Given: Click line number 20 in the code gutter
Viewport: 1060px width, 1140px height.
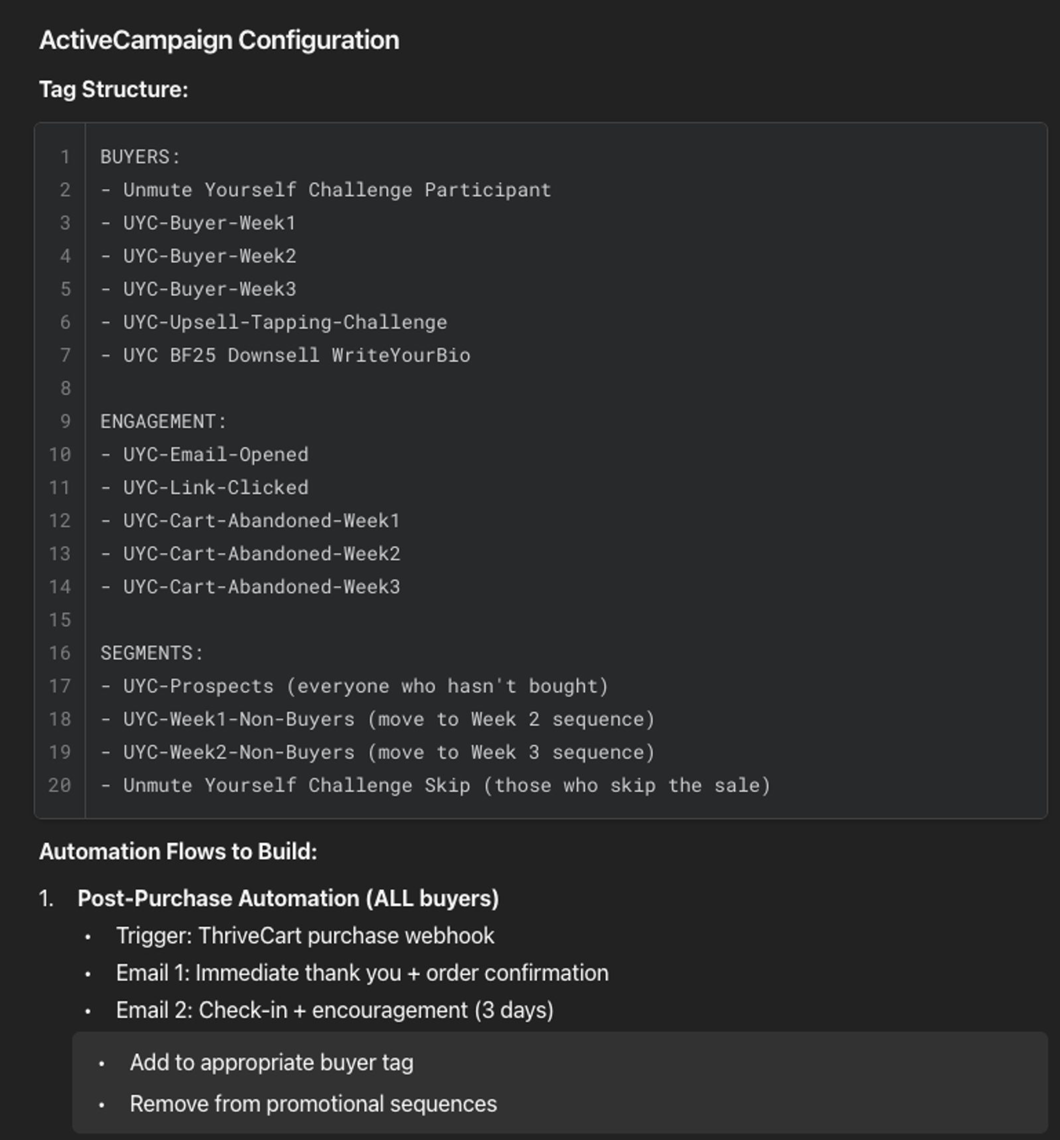Looking at the screenshot, I should tap(60, 786).
